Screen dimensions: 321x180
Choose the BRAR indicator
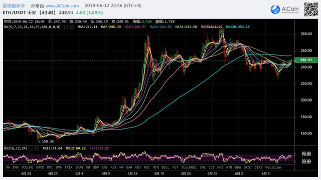pyautogui.click(x=79, y=167)
